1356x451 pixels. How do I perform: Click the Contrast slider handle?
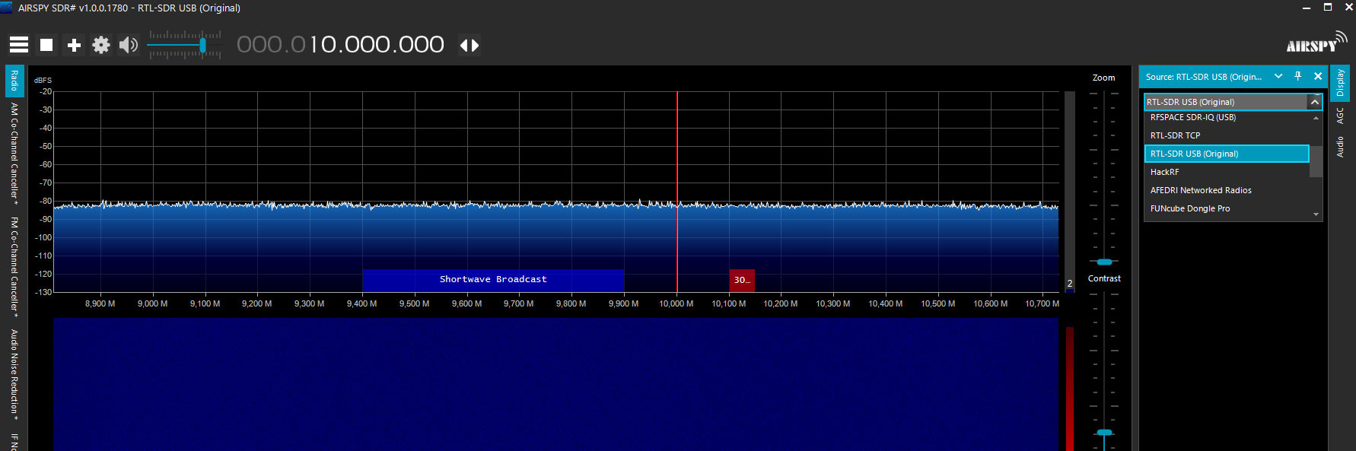click(1104, 433)
